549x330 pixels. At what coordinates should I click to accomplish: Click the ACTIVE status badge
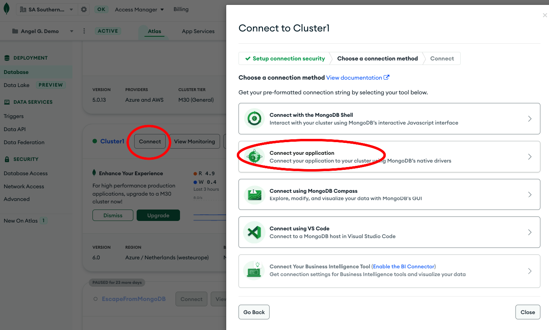(108, 31)
